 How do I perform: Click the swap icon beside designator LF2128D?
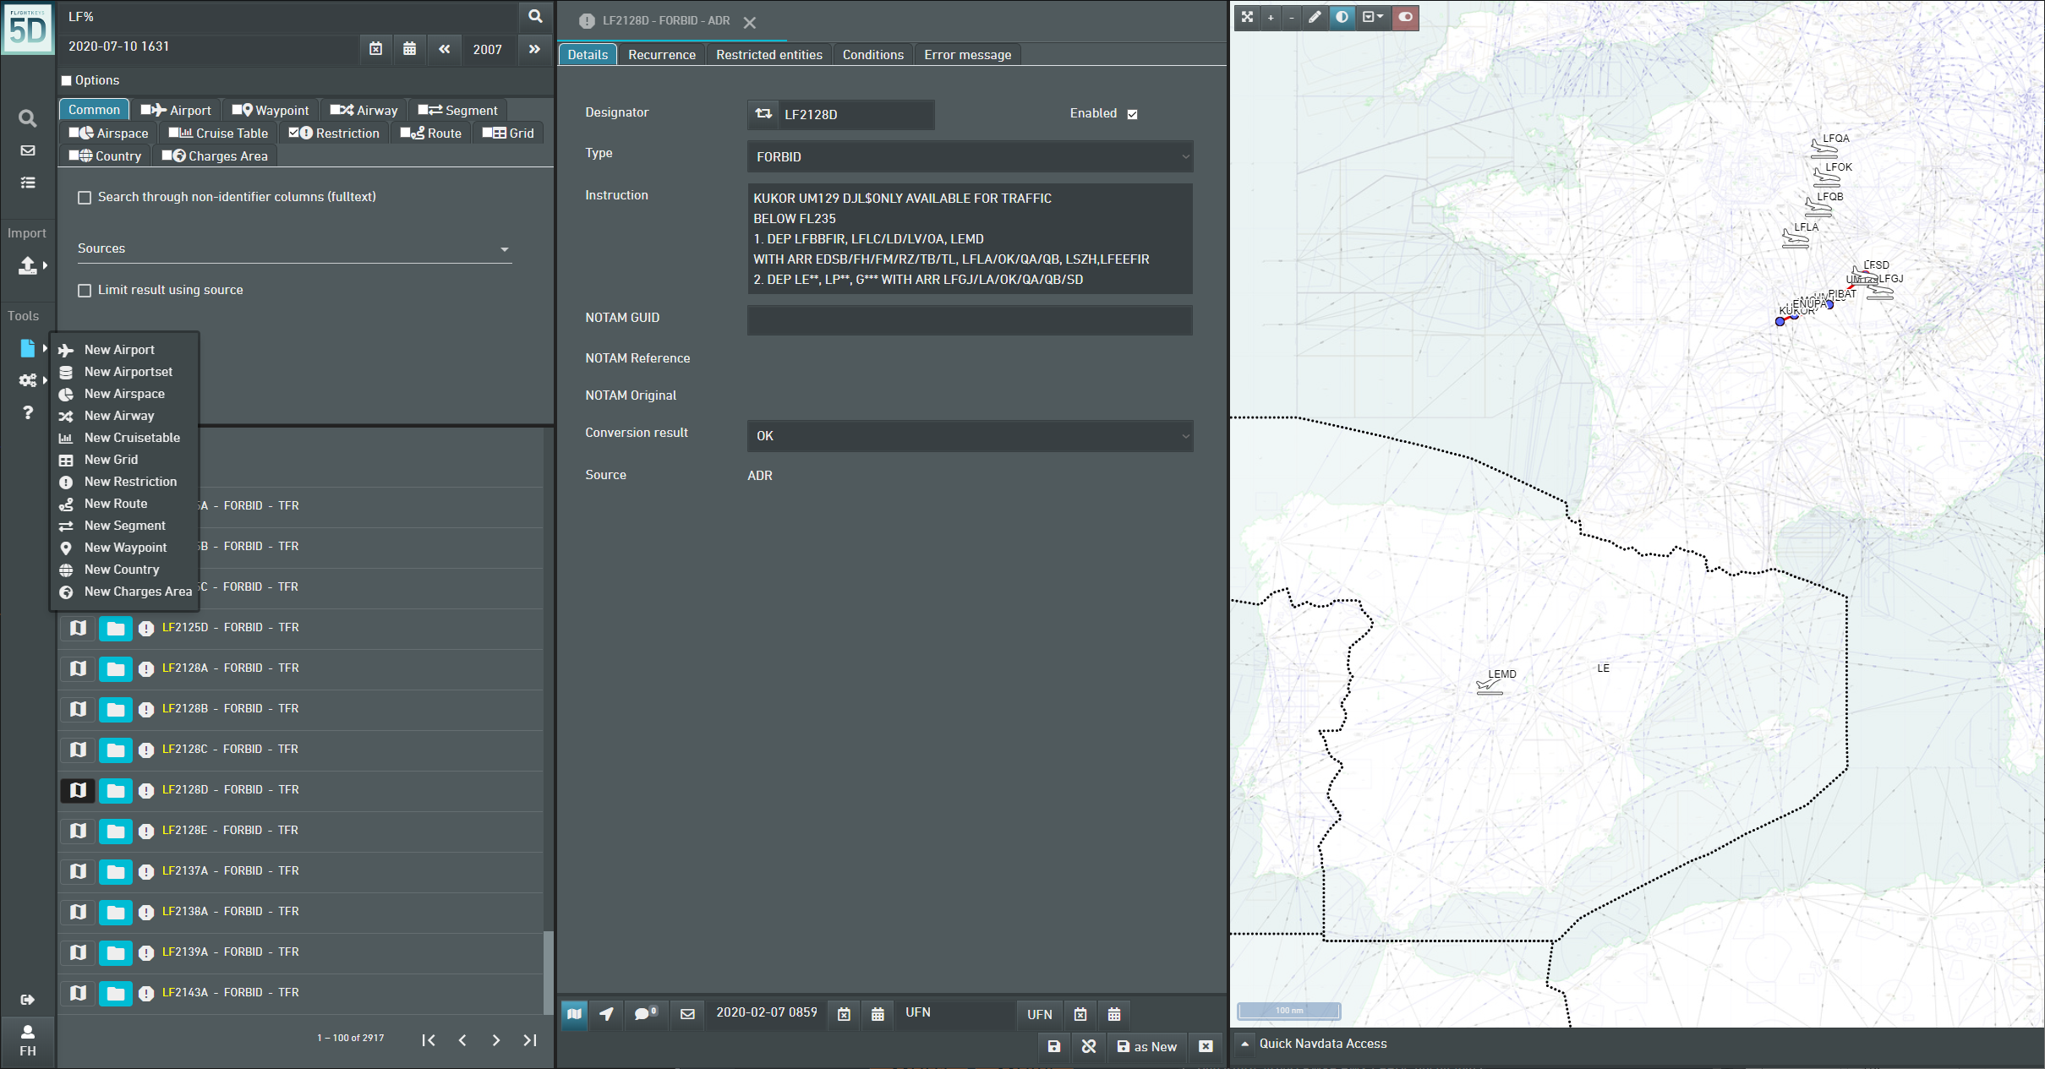tap(763, 114)
